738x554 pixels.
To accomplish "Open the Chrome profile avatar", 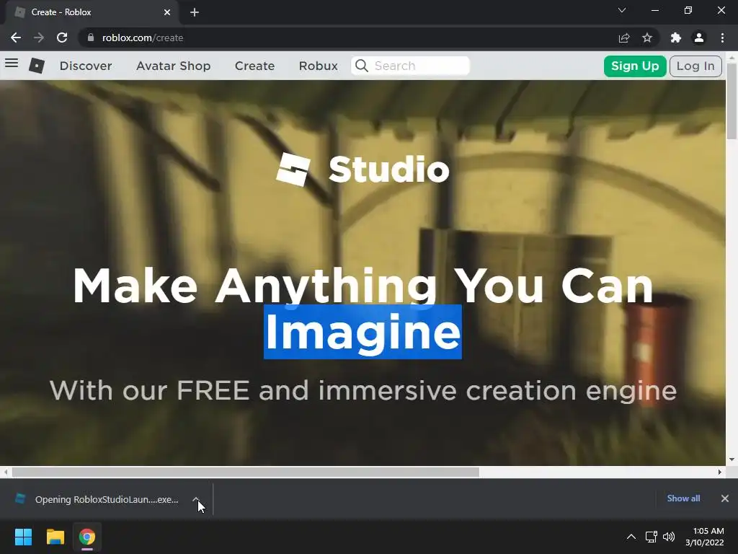I will (699, 38).
